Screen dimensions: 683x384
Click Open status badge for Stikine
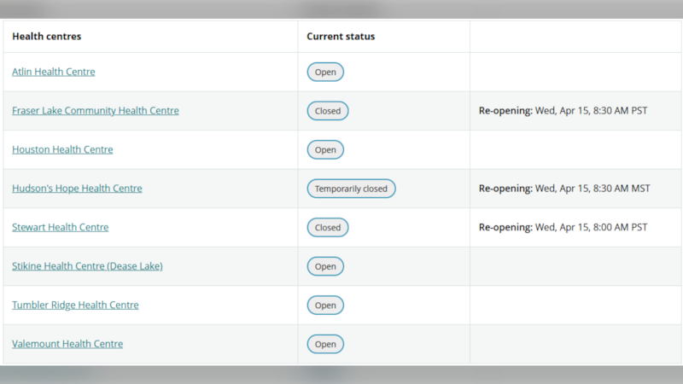coord(325,266)
